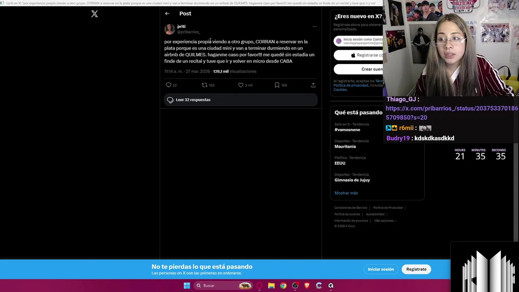Viewport: 519px width, 292px height.
Task: Open the white Q app in taskbar
Action: point(331,286)
